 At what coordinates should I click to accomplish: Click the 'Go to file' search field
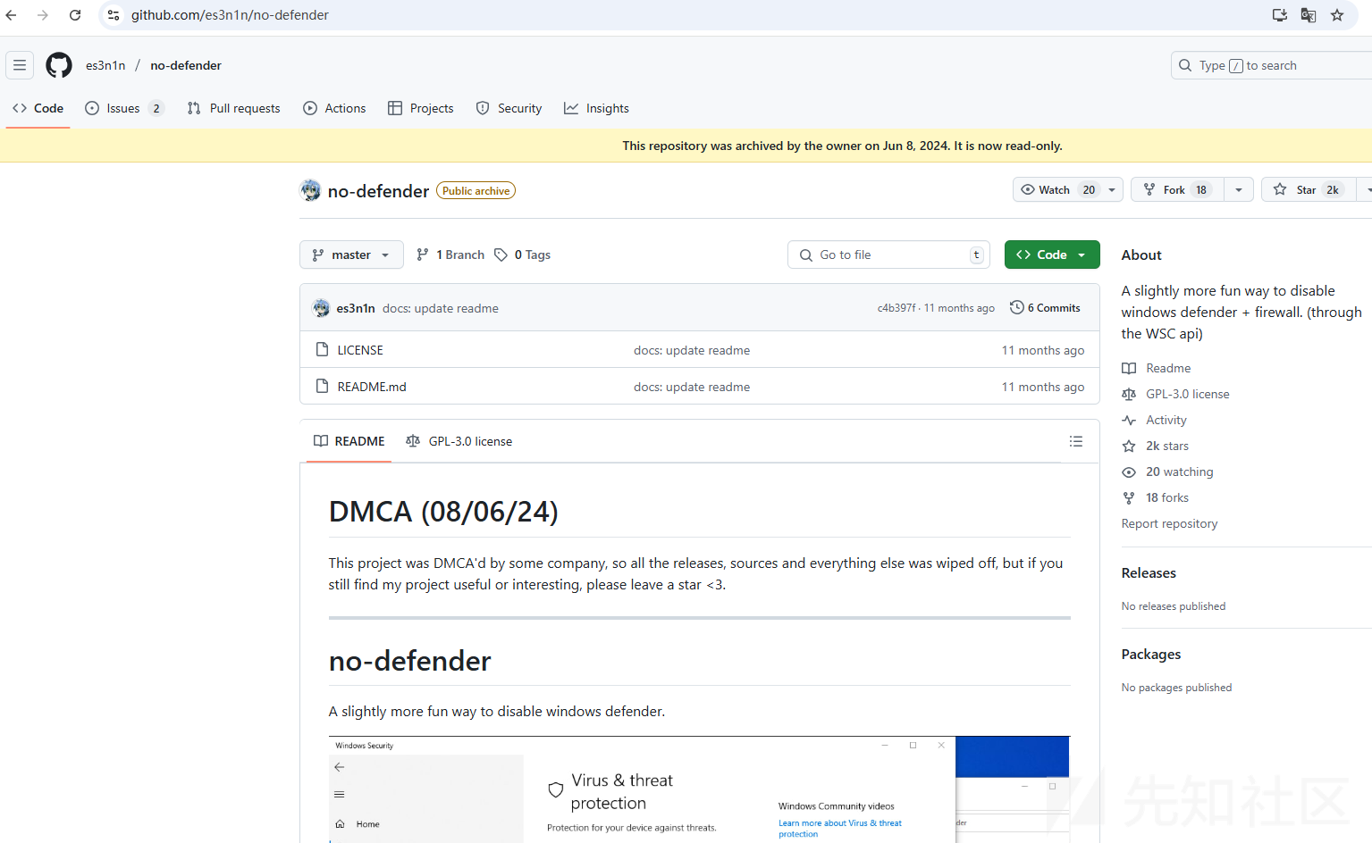[888, 255]
